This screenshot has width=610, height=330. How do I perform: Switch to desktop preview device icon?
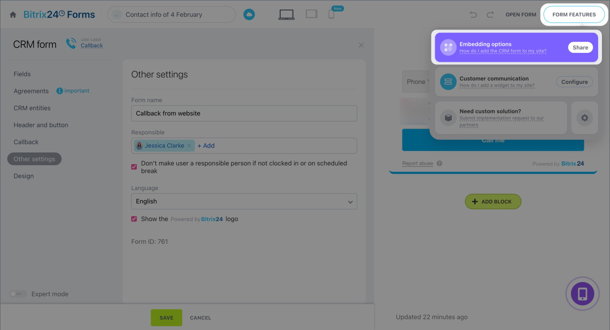tap(286, 15)
